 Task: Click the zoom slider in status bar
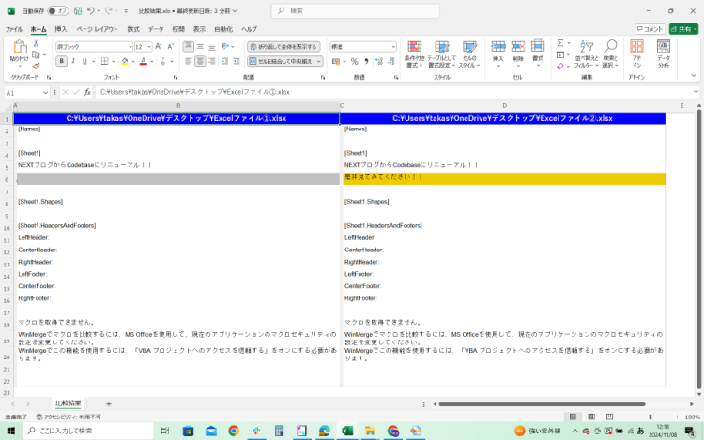(x=650, y=417)
